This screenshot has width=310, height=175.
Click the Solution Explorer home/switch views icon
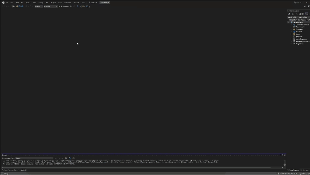coord(289,14)
